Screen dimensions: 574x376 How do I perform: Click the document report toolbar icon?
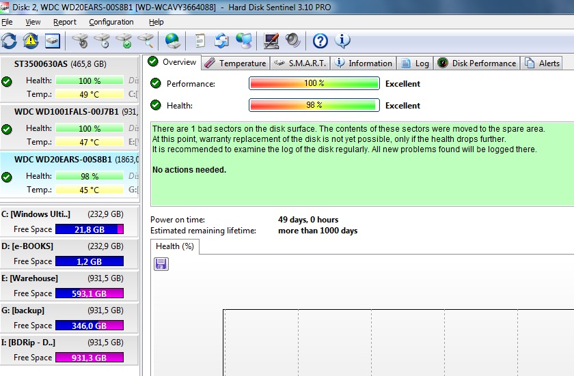[200, 40]
